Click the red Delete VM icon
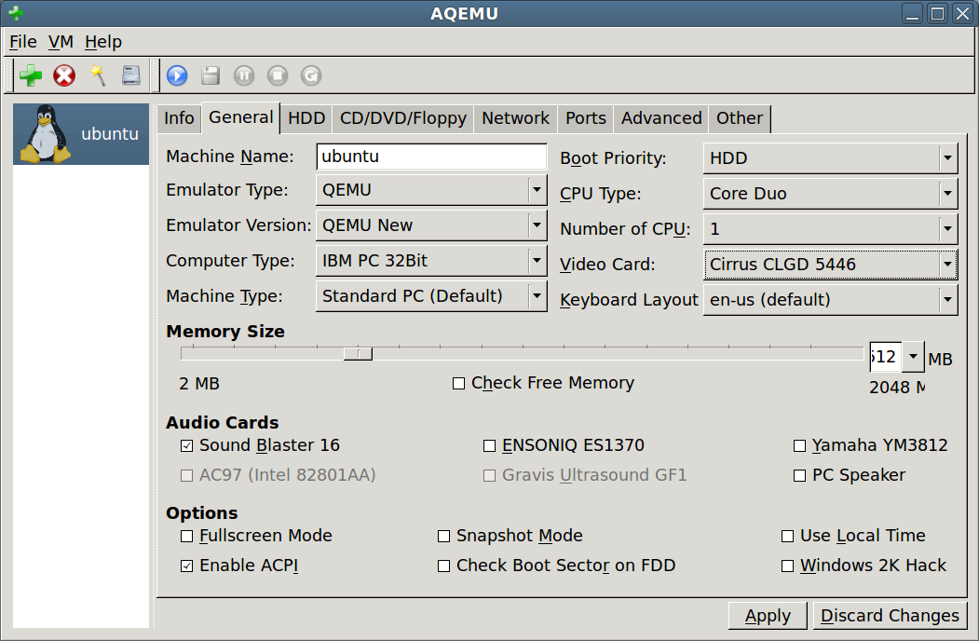979x641 pixels. click(x=64, y=75)
